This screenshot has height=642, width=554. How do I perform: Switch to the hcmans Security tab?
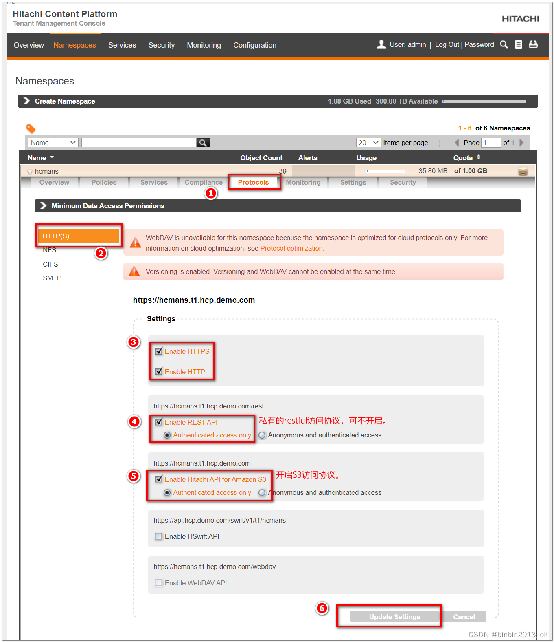click(403, 182)
